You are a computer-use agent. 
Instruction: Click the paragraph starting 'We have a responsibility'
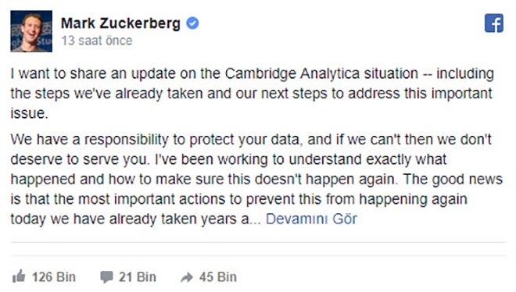[256, 179]
